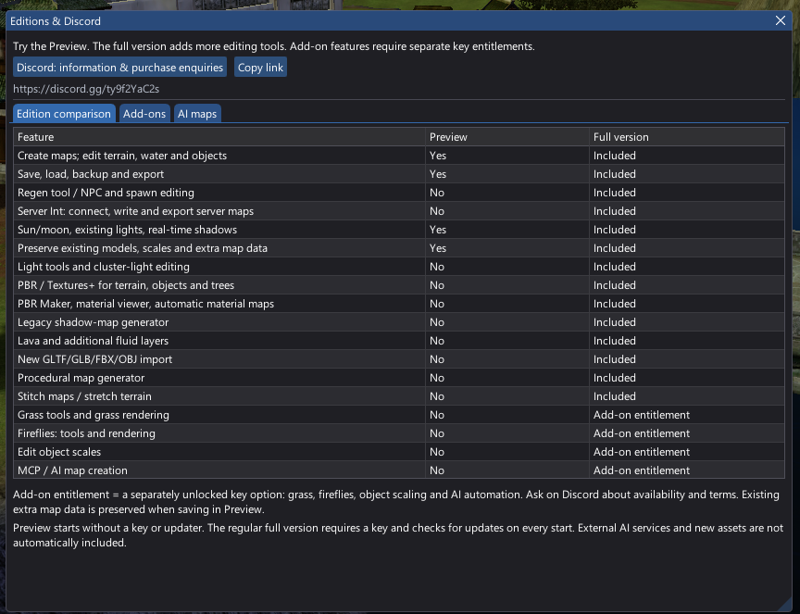Select the 'Create maps; edit terrain, water and objects' row
800x614 pixels.
[399, 156]
